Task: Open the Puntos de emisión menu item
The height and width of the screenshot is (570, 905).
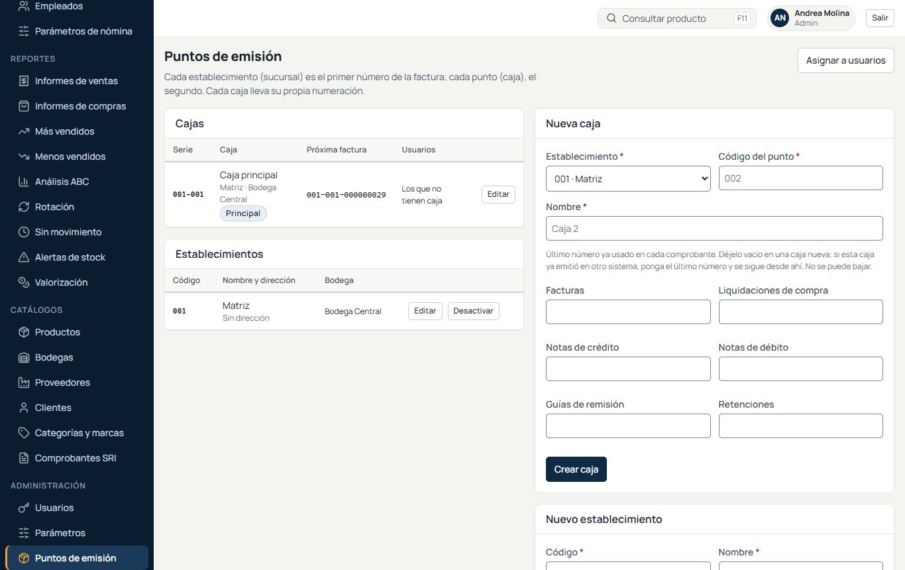Action: click(77, 558)
